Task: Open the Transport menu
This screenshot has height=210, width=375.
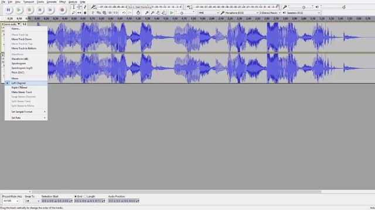Action: (x=29, y=2)
